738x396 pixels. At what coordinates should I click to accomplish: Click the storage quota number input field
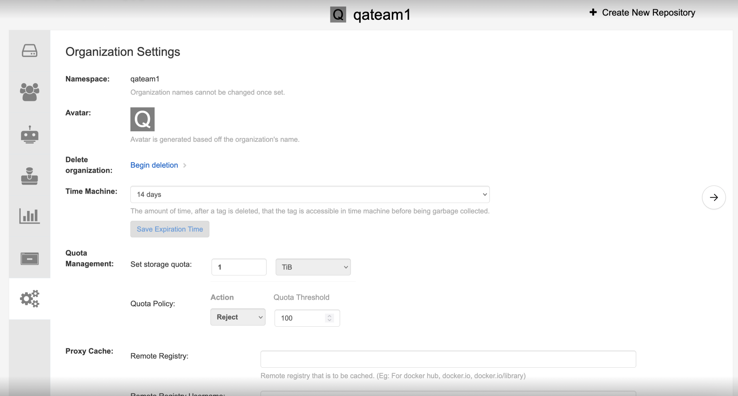click(x=239, y=267)
